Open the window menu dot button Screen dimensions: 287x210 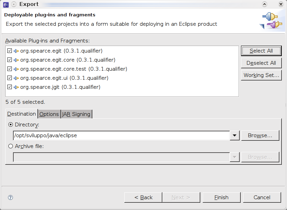click(x=14, y=4)
